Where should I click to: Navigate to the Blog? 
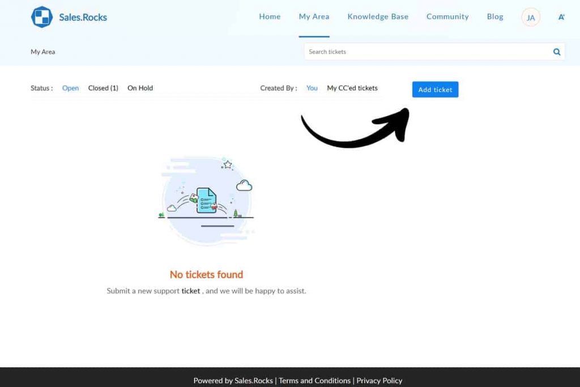[495, 16]
